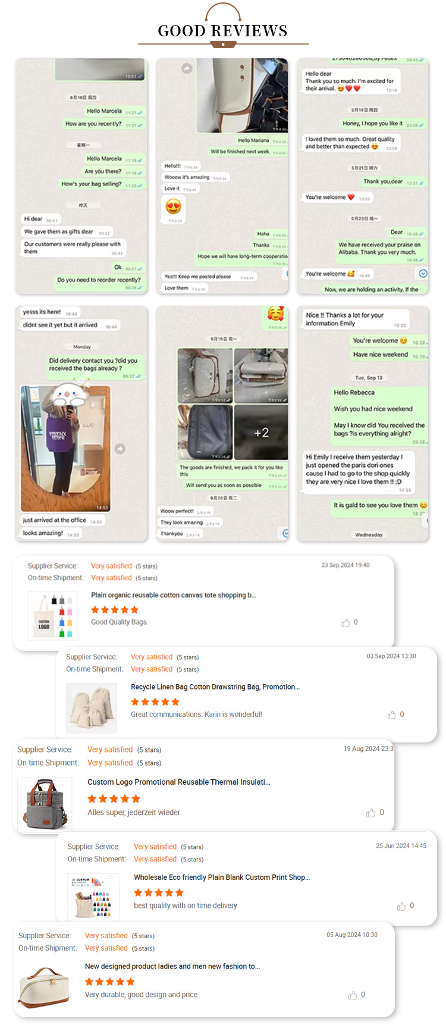Open Wholesale Eco friendly Plain Blank title
This screenshot has width=446, height=1025.
[x=222, y=877]
